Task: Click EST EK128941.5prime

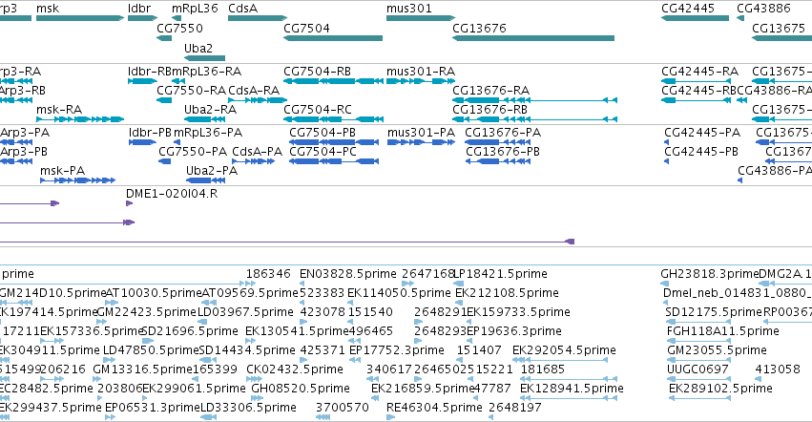Action: pos(569,398)
